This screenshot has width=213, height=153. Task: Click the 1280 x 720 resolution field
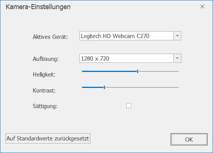(126, 58)
